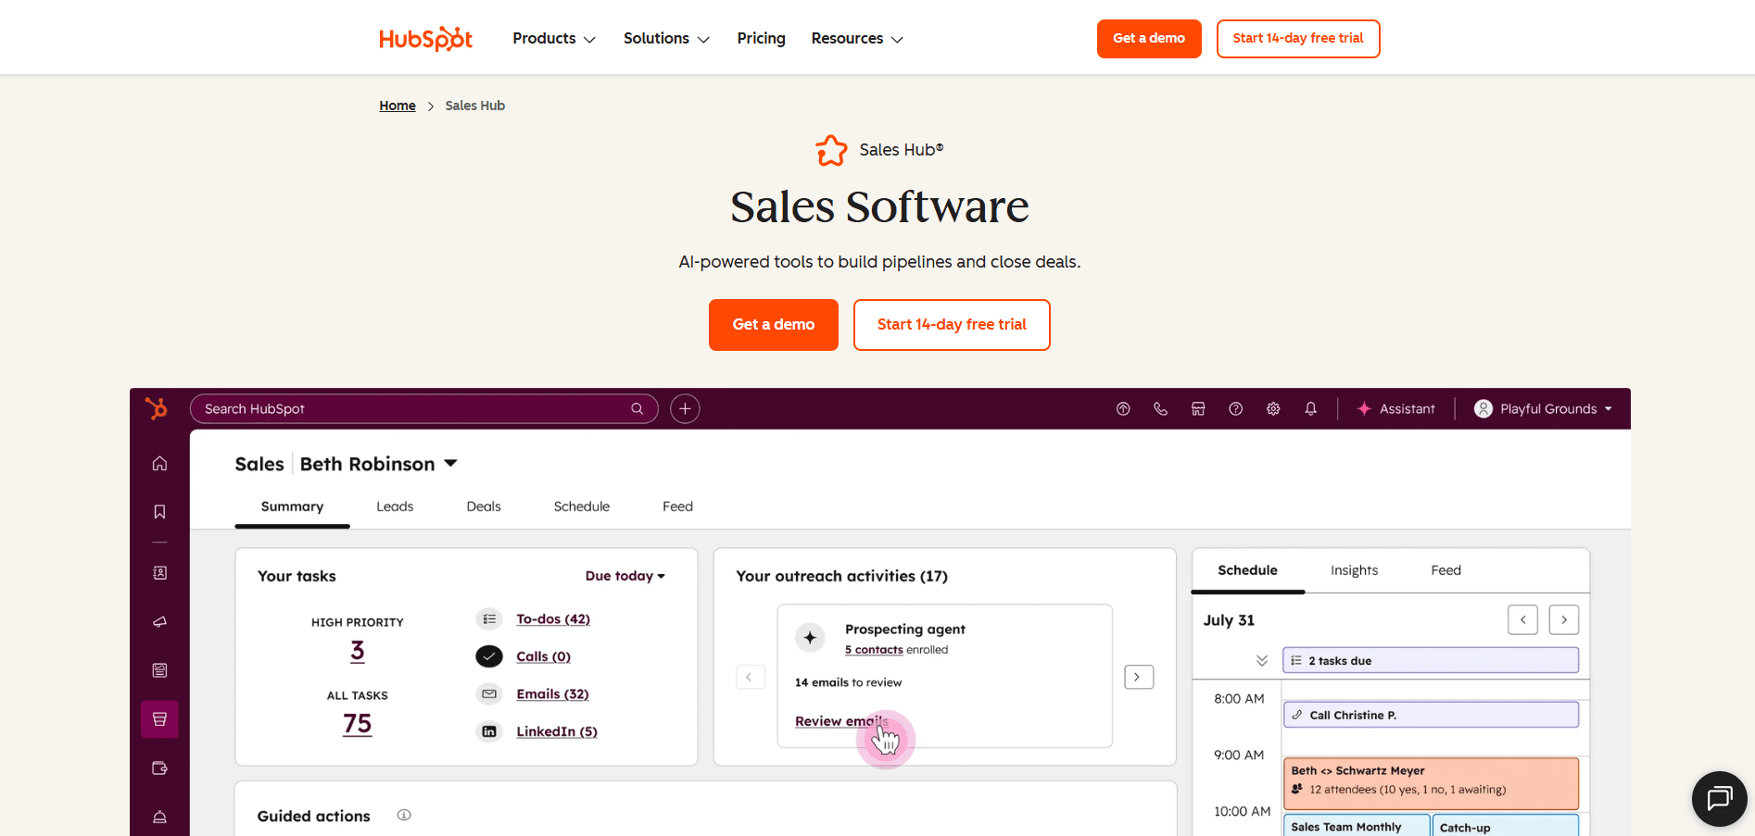Open the Schedule tab under Beth Robinson

point(582,506)
